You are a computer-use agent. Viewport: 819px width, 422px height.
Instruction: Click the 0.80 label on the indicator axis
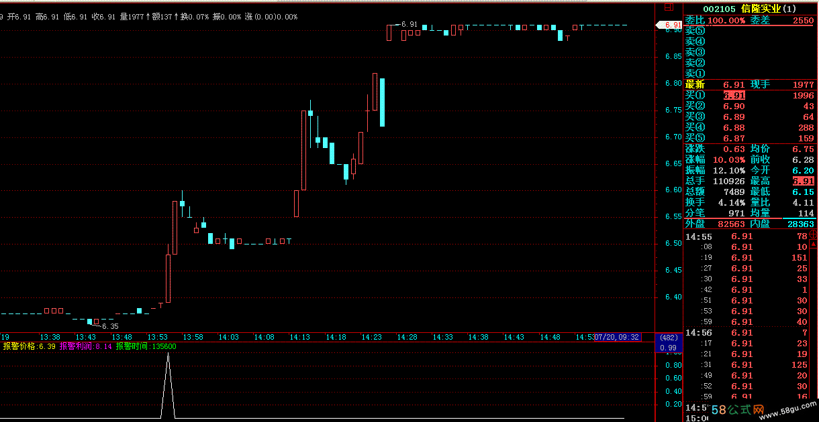673,366
